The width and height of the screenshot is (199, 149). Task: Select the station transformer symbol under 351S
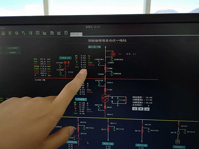click(178, 141)
